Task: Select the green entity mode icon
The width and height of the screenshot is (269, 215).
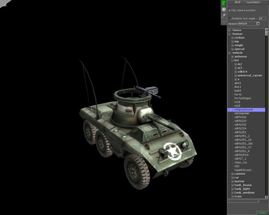Action: point(223,3)
